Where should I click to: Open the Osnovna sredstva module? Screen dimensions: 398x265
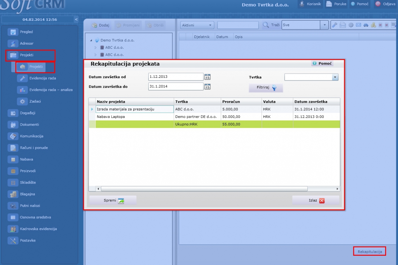[x=30, y=217]
